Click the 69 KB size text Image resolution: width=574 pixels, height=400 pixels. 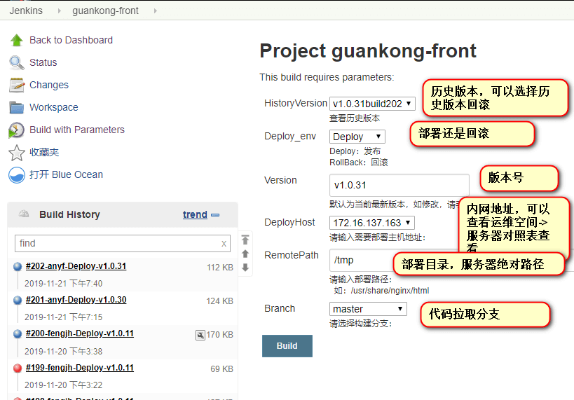[x=222, y=369]
